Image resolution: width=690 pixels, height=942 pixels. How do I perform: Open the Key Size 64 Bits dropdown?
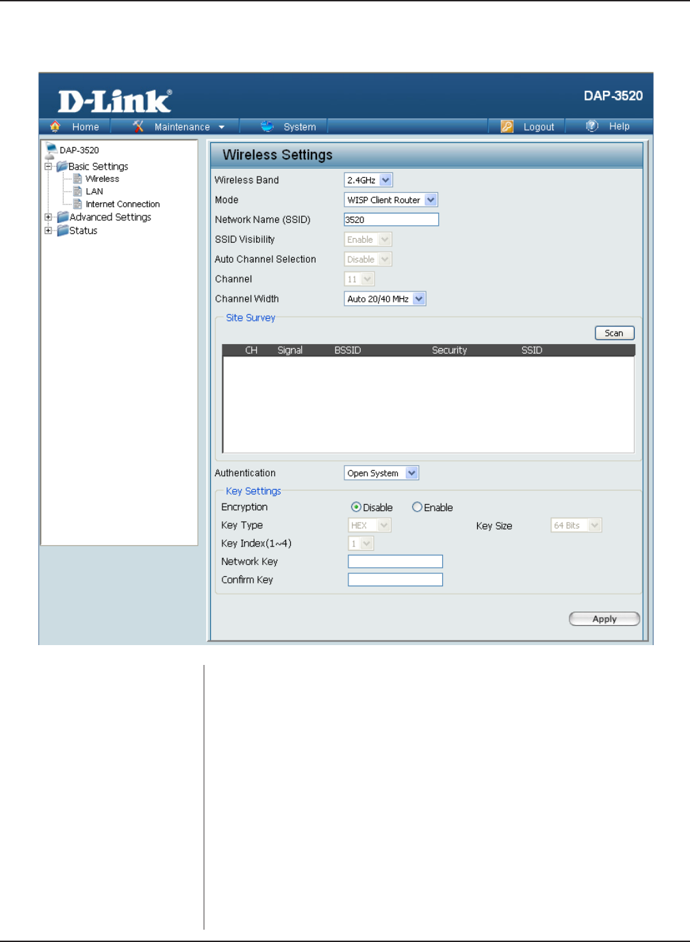pyautogui.click(x=576, y=525)
